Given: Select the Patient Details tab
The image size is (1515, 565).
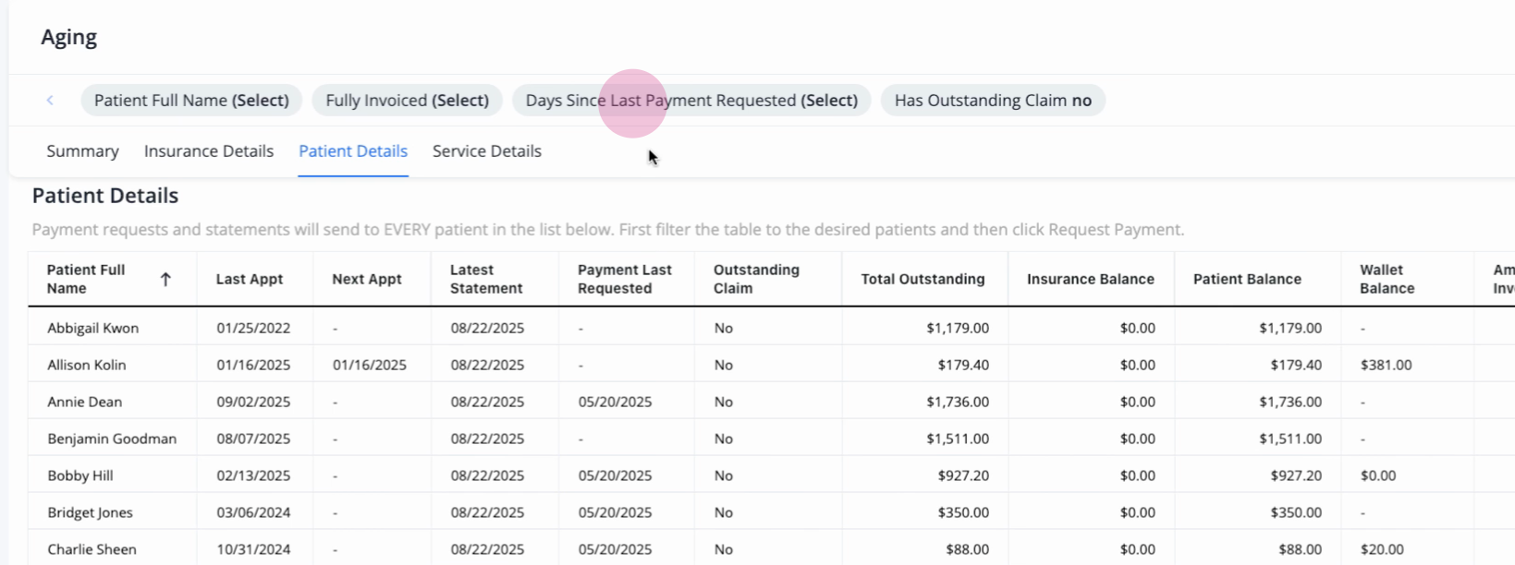Looking at the screenshot, I should pyautogui.click(x=353, y=151).
